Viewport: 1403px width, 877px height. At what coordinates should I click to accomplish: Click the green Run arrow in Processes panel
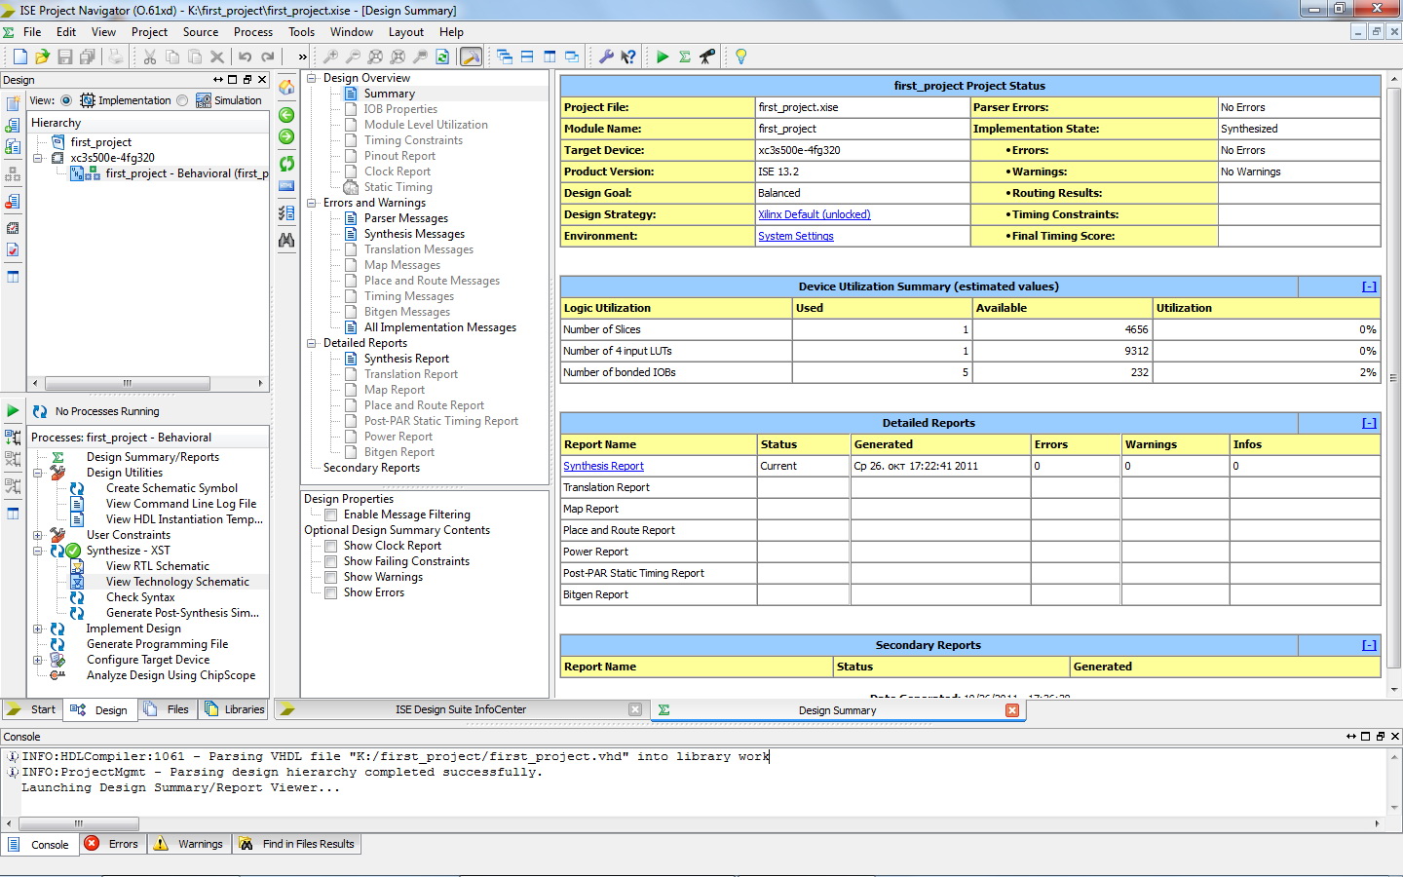pyautogui.click(x=13, y=411)
